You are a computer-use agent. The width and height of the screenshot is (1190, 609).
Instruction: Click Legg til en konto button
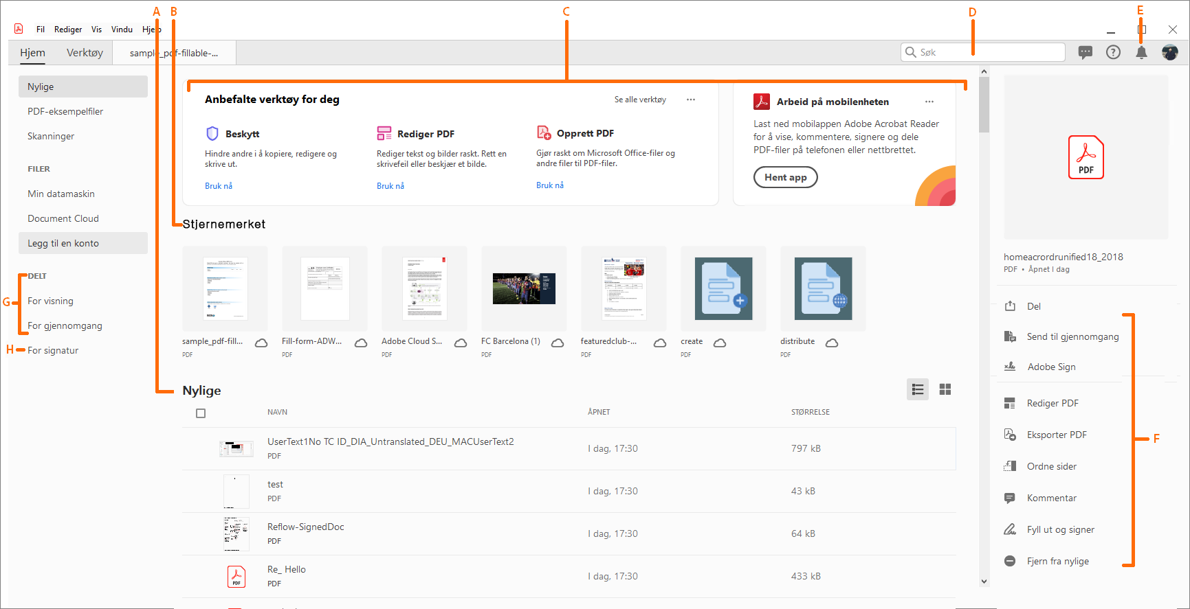click(x=83, y=243)
